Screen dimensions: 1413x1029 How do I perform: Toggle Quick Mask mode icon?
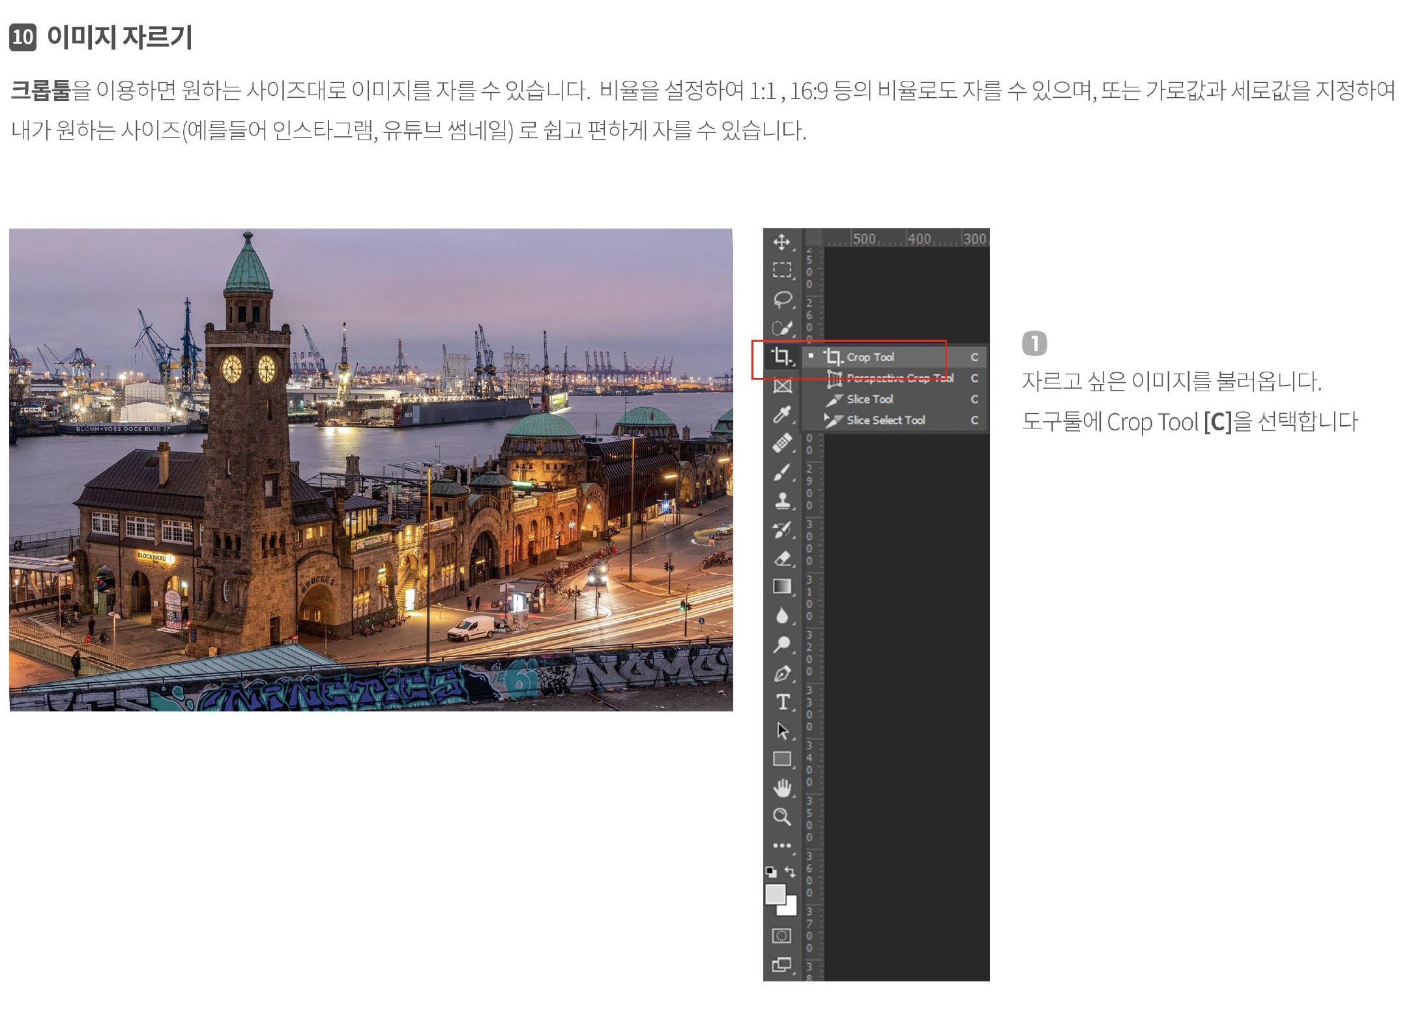(781, 936)
